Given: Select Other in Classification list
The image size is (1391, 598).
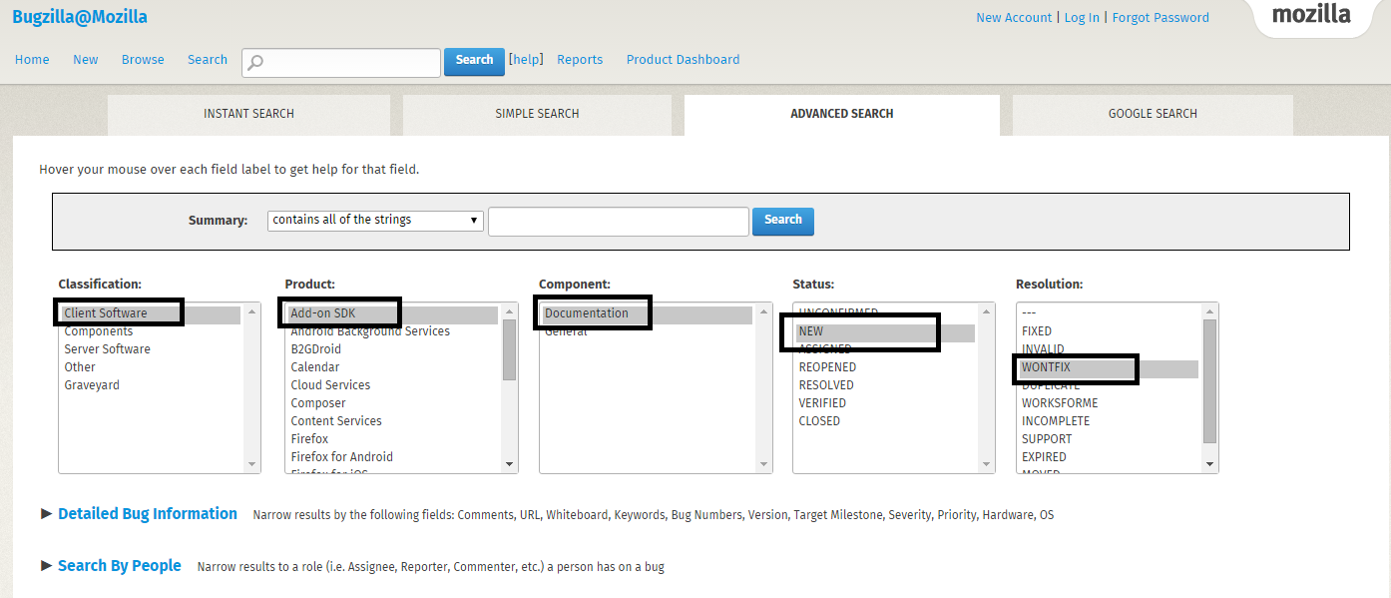Looking at the screenshot, I should coord(150,367).
